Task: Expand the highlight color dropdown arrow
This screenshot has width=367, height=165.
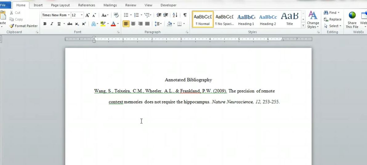Action: tap(108, 24)
